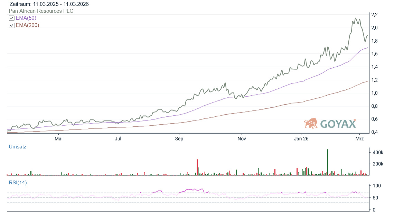Click the Zeitraum date range text
This screenshot has width=394, height=213.
click(49, 4)
